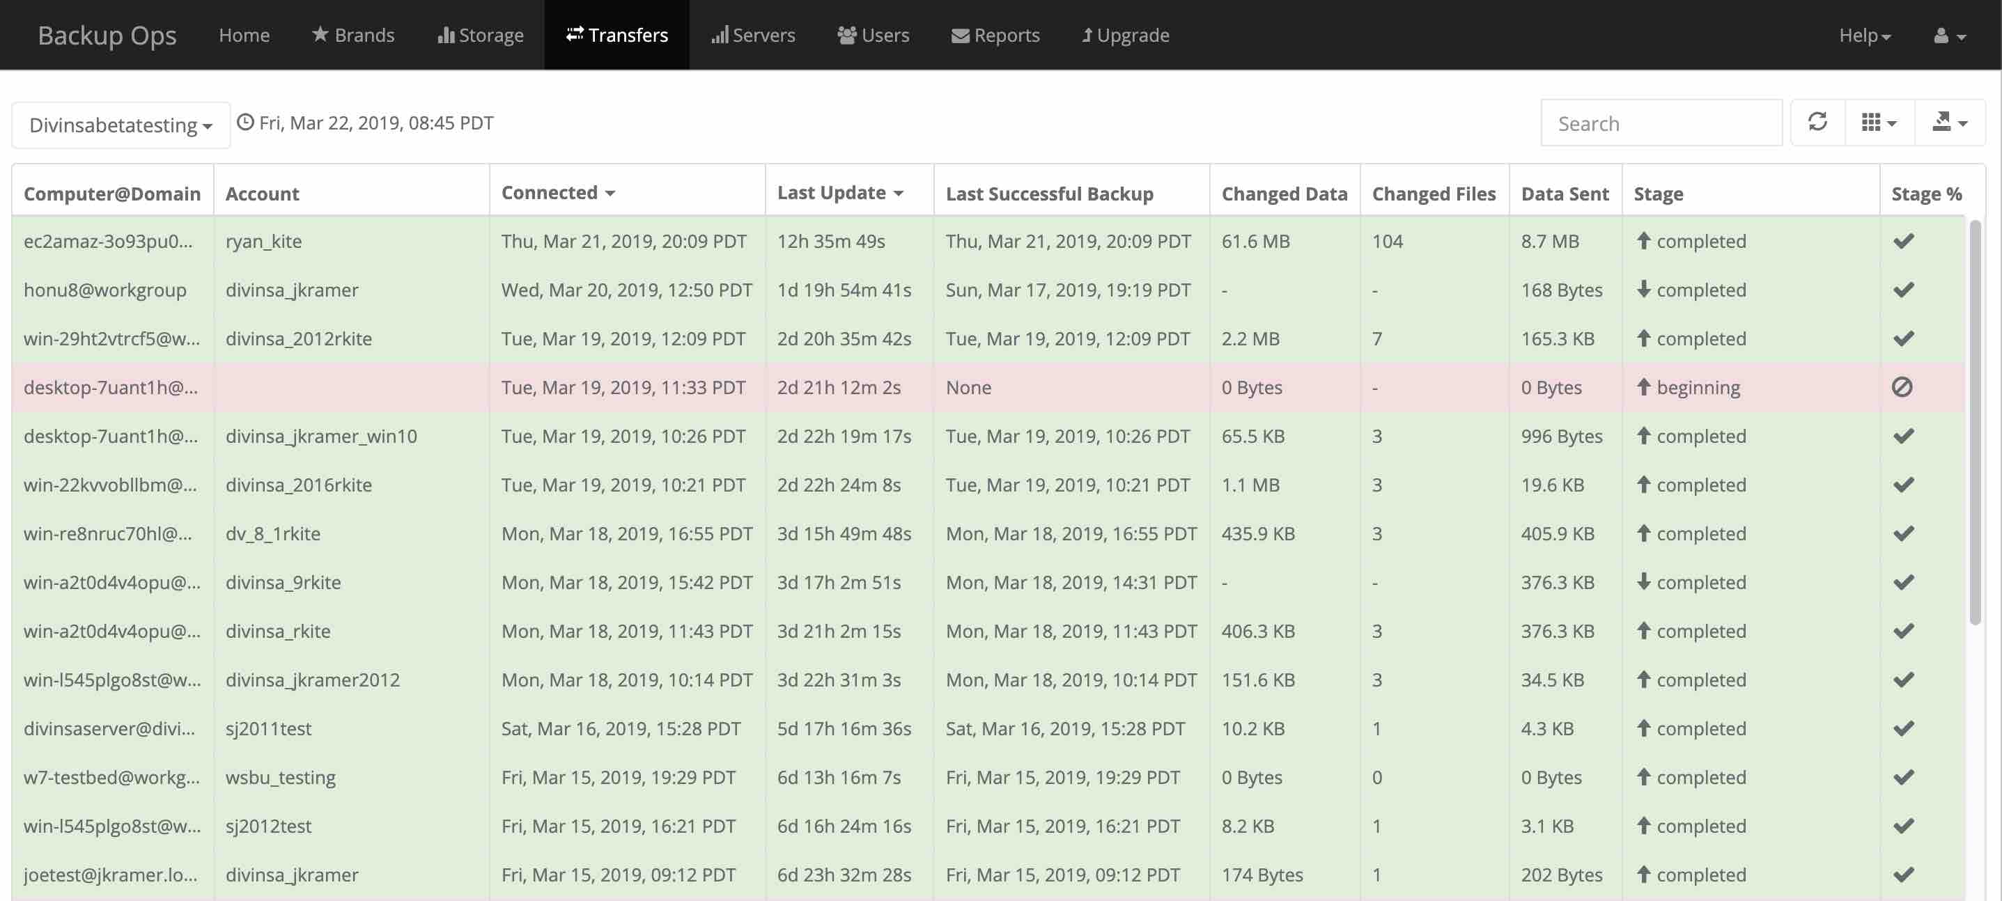The image size is (2002, 901).
Task: Click the blocked icon on the beginning row
Action: pos(1902,387)
